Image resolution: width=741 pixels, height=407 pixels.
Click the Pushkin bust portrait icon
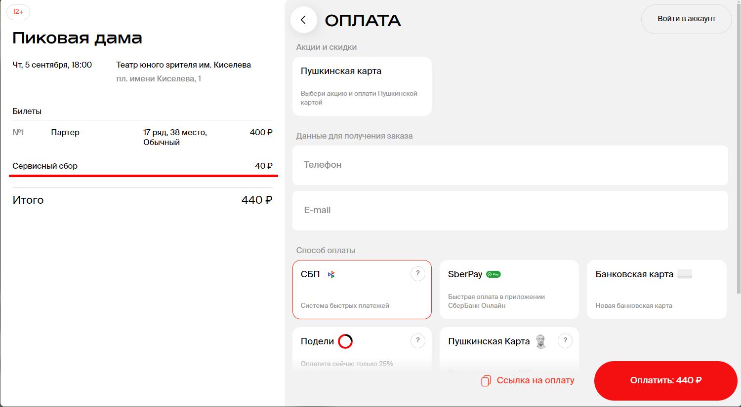541,341
